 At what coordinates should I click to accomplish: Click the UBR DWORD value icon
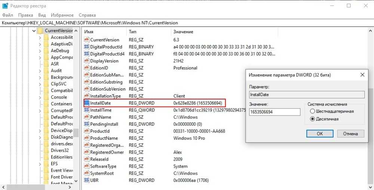87,180
